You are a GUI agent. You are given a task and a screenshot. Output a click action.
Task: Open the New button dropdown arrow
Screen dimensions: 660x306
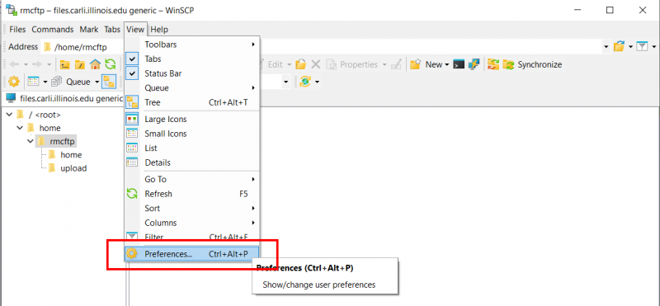(446, 65)
